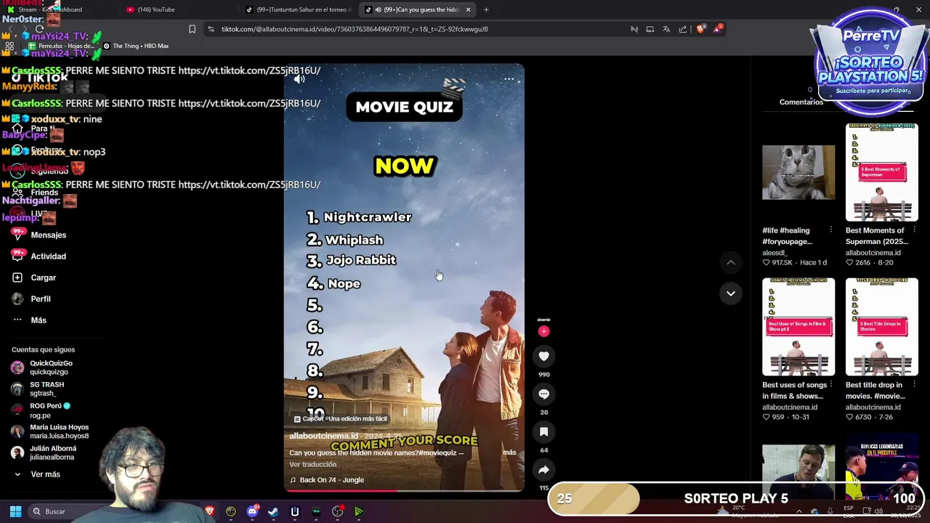The image size is (930, 523).
Task: Click the allaboutcinema.id username on the video
Action: [323, 436]
